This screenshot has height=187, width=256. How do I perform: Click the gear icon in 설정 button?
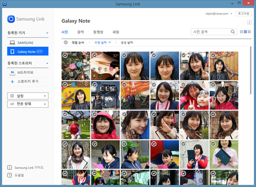pos(12,96)
